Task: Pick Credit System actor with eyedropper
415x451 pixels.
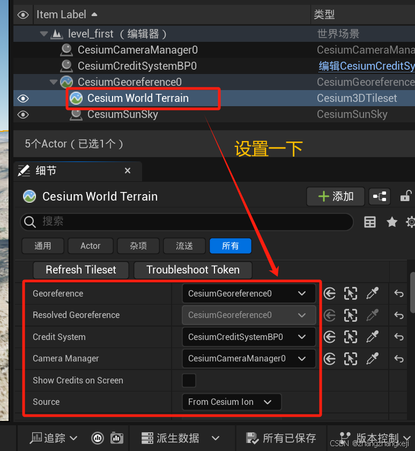Action: 373,337
